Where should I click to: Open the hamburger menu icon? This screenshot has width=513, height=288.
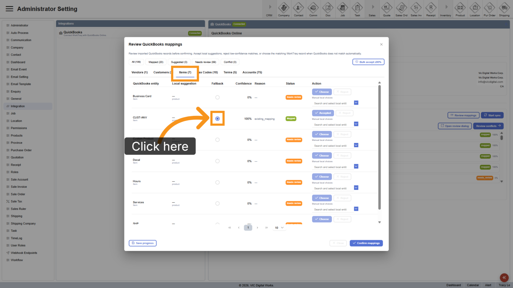coord(9,9)
